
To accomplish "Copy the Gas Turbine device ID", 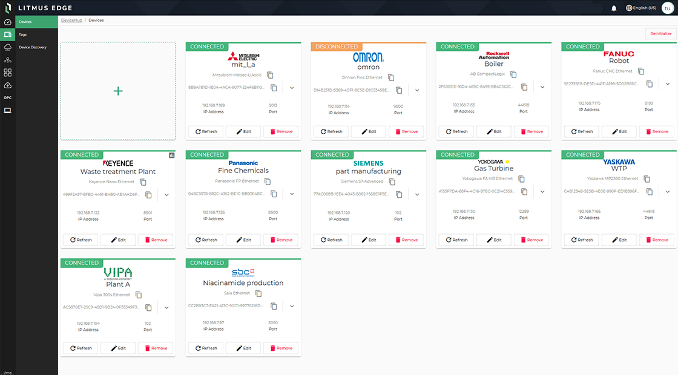I will (x=524, y=191).
